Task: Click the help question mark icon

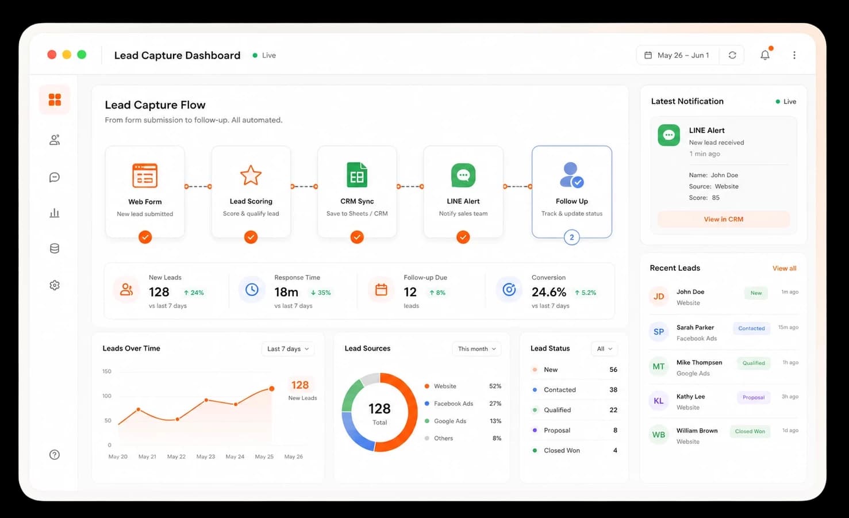Action: point(55,455)
